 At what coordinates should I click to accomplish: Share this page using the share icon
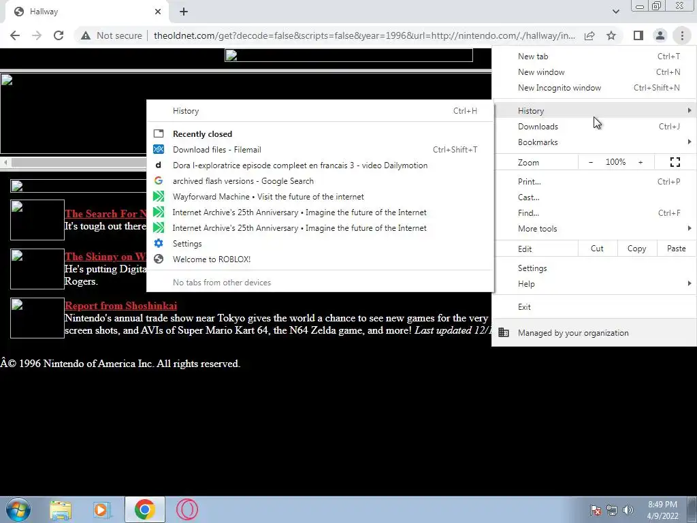pyautogui.click(x=589, y=35)
